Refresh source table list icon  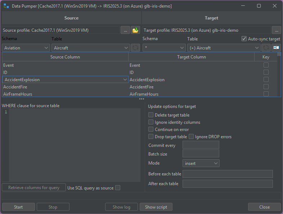point(135,48)
